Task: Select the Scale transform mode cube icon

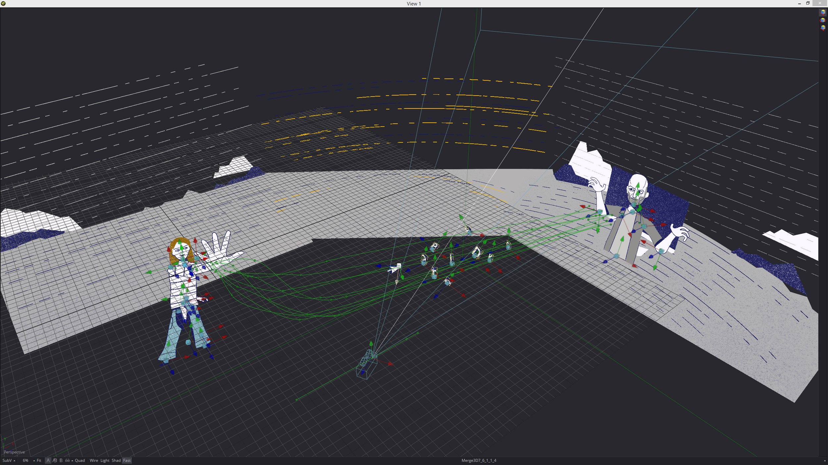Action: click(x=823, y=28)
